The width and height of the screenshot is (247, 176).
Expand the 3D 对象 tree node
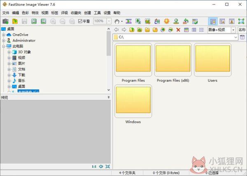(9, 52)
